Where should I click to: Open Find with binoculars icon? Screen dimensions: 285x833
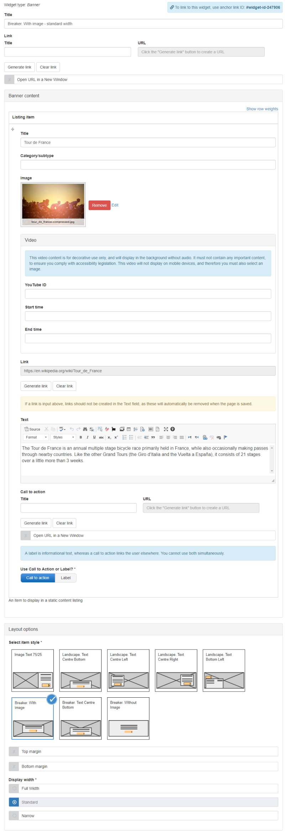tap(85, 429)
